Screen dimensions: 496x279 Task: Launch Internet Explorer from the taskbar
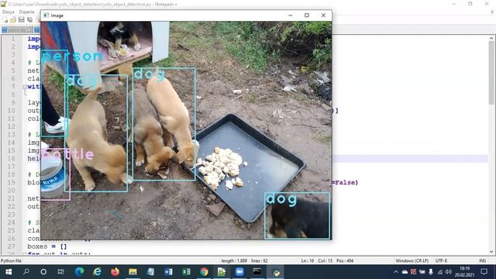[x=97, y=272]
